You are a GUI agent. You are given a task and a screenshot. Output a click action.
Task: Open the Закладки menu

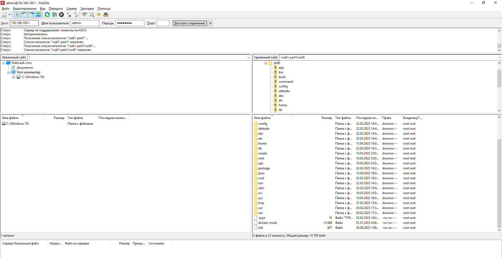[87, 9]
